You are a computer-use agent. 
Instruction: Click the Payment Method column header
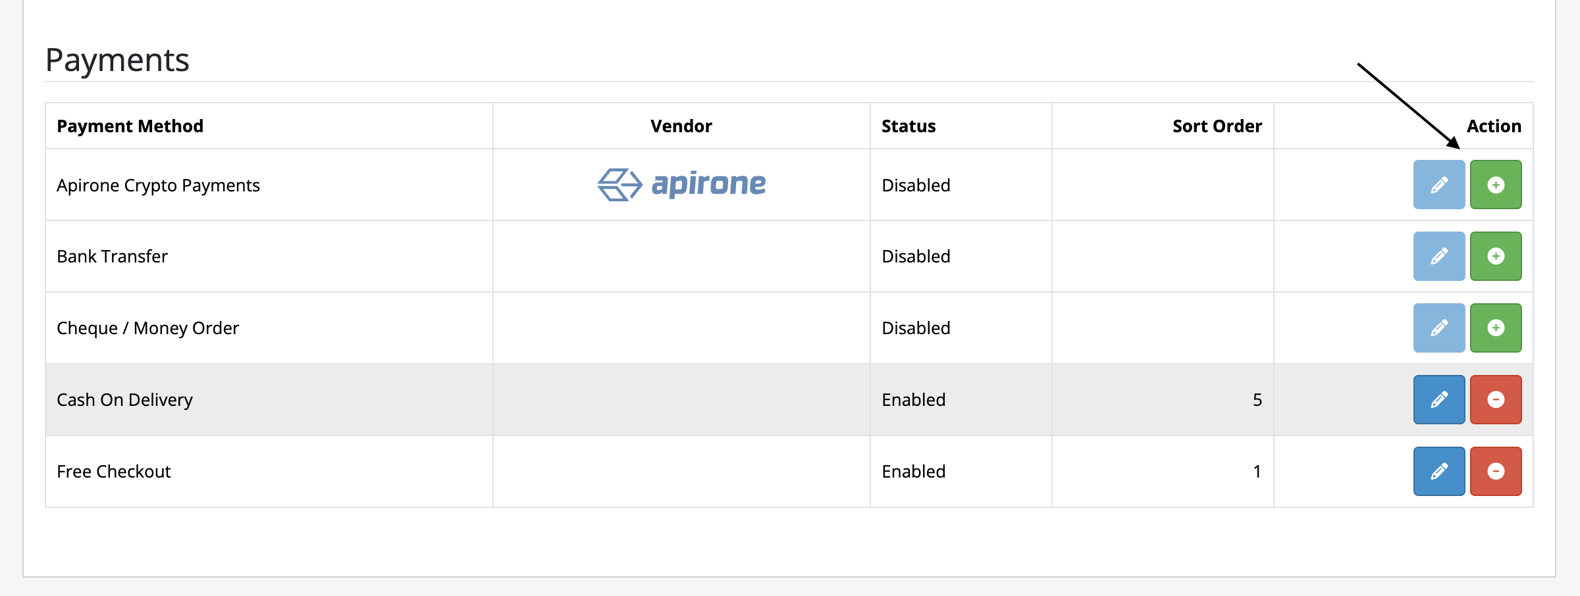click(130, 126)
